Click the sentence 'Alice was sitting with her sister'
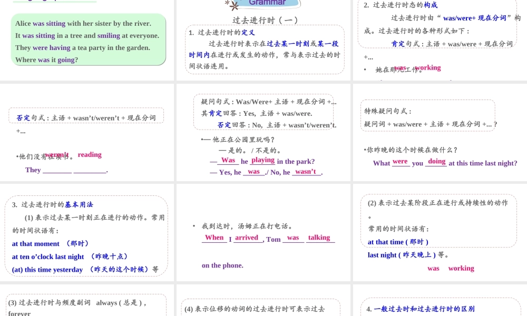 pyautogui.click(x=83, y=24)
